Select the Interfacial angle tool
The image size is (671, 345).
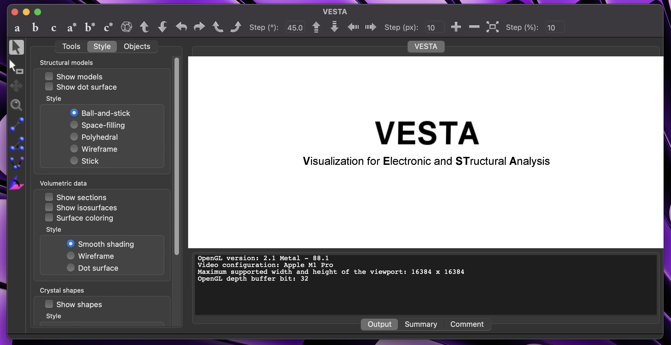17,183
